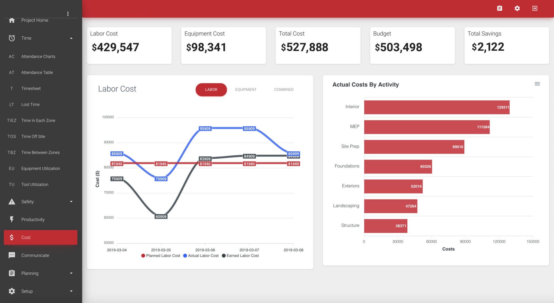Click the Time clock icon in sidebar

pyautogui.click(x=11, y=38)
